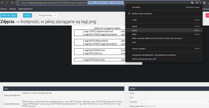Screen dimensions: 209x108
Task: Choose Wklej i wyszukaj menu entry
Action: [164, 38]
